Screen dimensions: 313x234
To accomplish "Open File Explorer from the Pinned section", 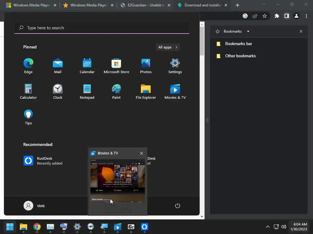I will 146,91.
